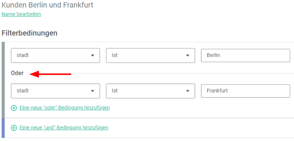Click the caret arrow in first stadt dropdown
Image resolution: width=294 pixels, height=141 pixels.
(92, 56)
